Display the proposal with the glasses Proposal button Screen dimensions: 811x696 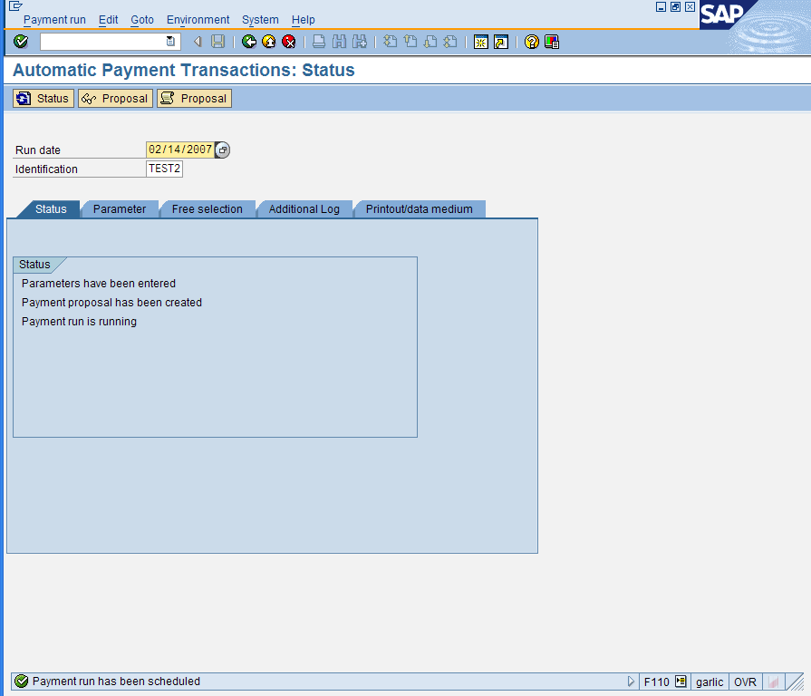[x=114, y=98]
